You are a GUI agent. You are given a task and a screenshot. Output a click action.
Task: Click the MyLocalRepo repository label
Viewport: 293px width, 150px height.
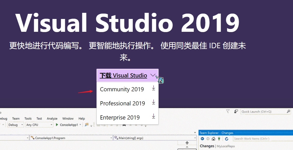click(x=225, y=146)
